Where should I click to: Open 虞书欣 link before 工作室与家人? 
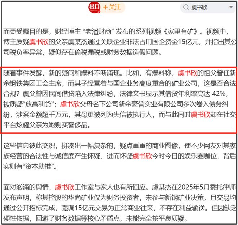65,187
